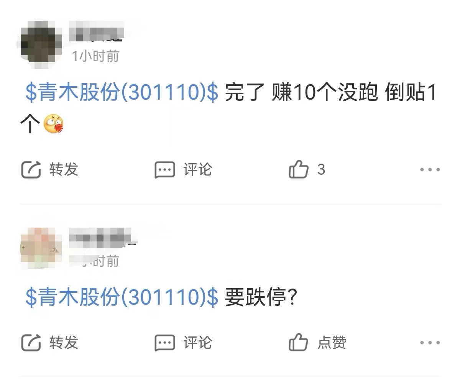The width and height of the screenshot is (460, 379).
Task: Like the first post with the thumbs-up icon
Action: [298, 169]
